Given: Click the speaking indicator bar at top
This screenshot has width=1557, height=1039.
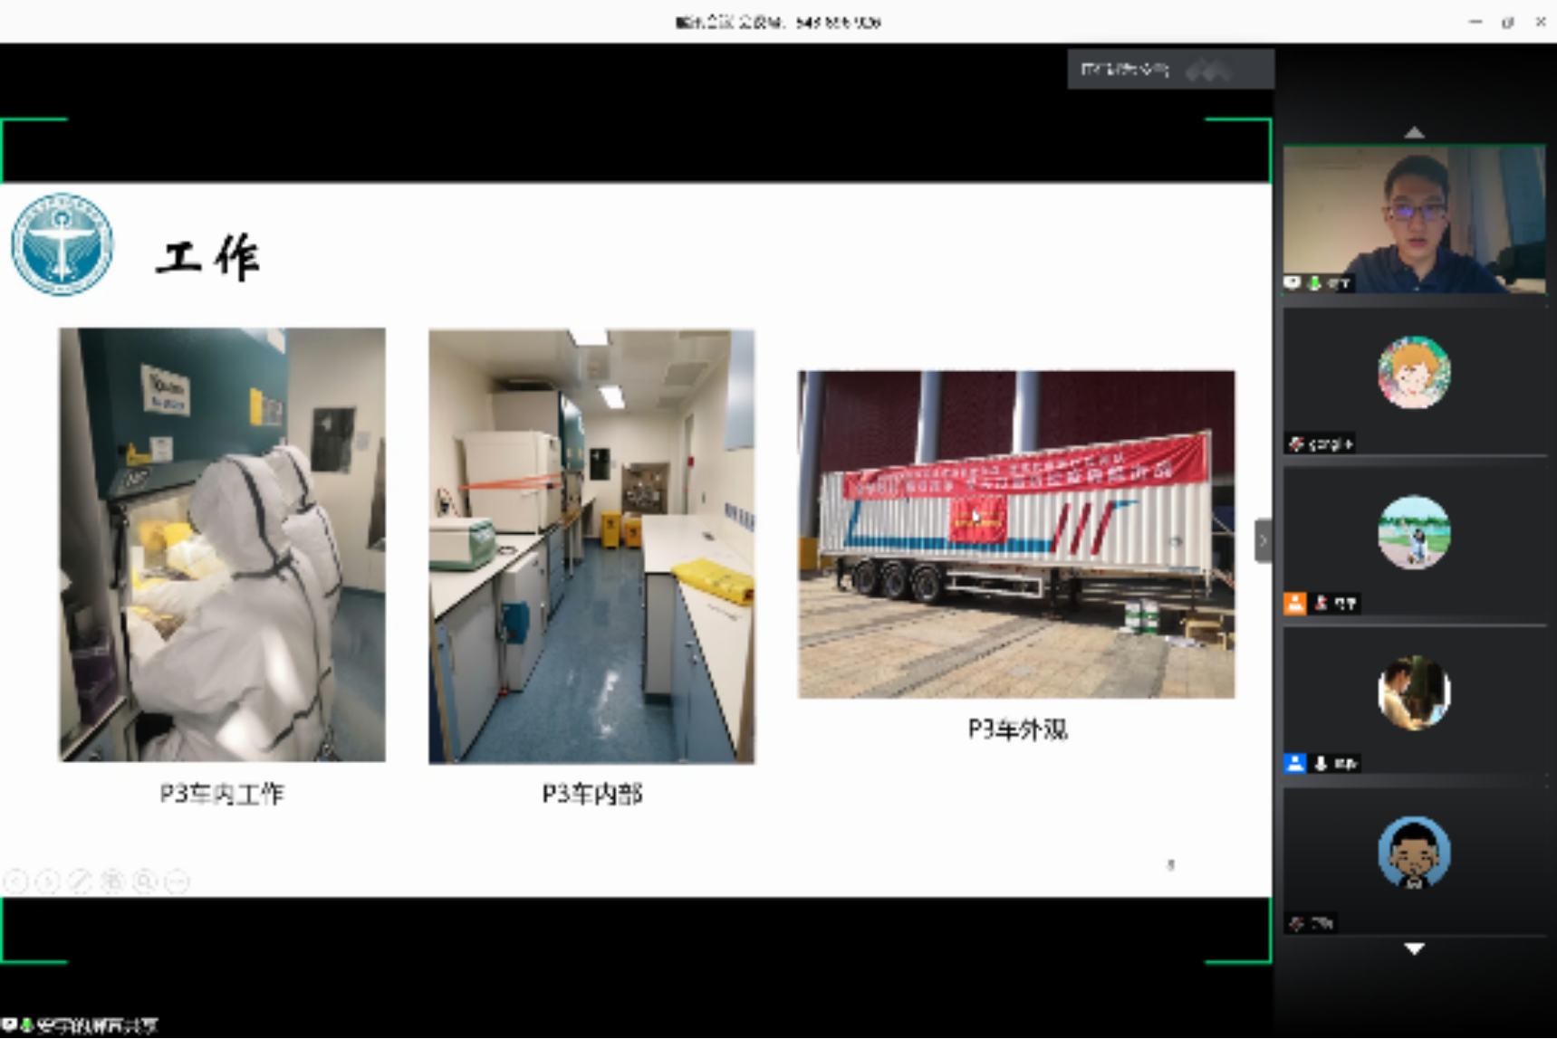Looking at the screenshot, I should click(1170, 70).
